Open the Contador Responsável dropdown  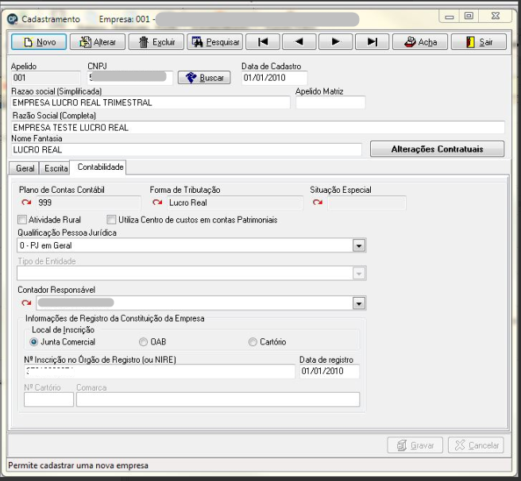coord(359,303)
